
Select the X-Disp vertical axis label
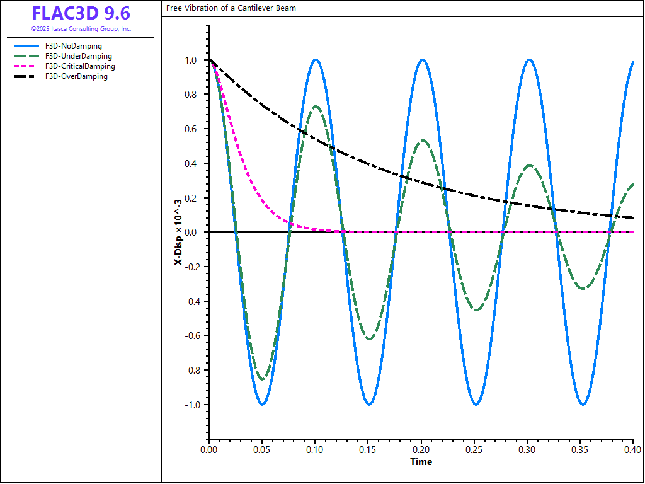tap(178, 232)
